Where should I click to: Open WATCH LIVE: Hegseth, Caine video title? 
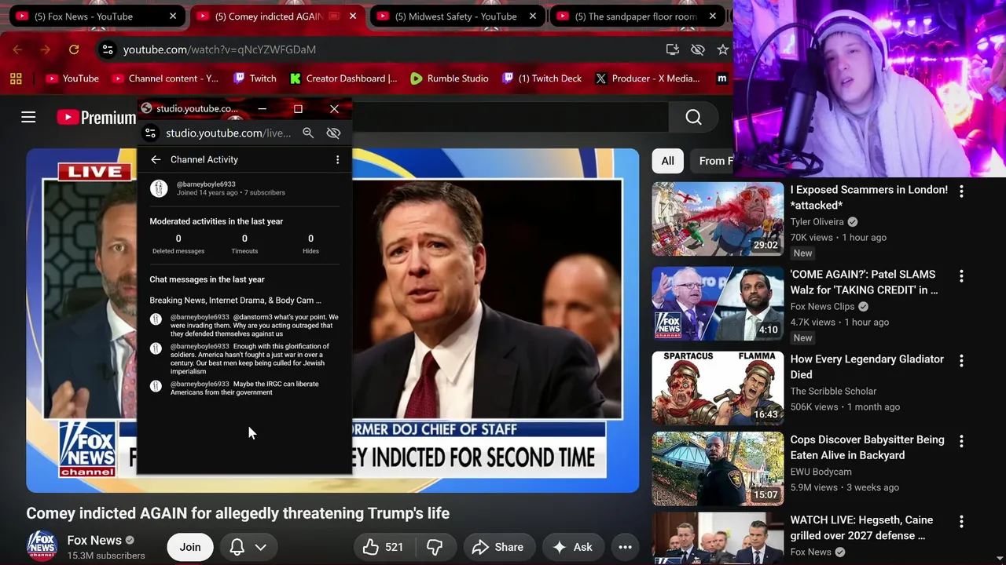pyautogui.click(x=861, y=527)
